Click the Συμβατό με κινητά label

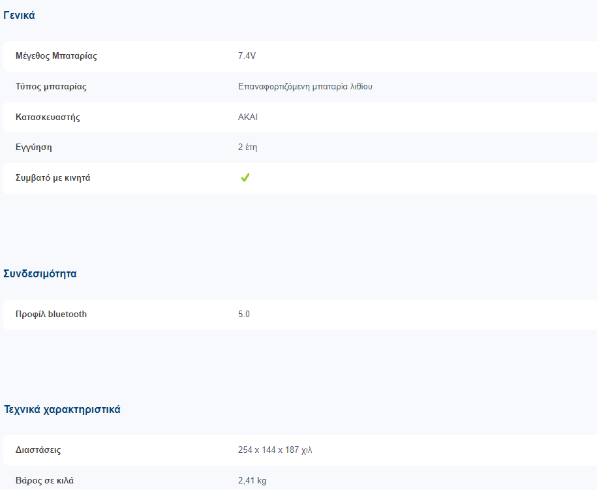pyautogui.click(x=53, y=178)
